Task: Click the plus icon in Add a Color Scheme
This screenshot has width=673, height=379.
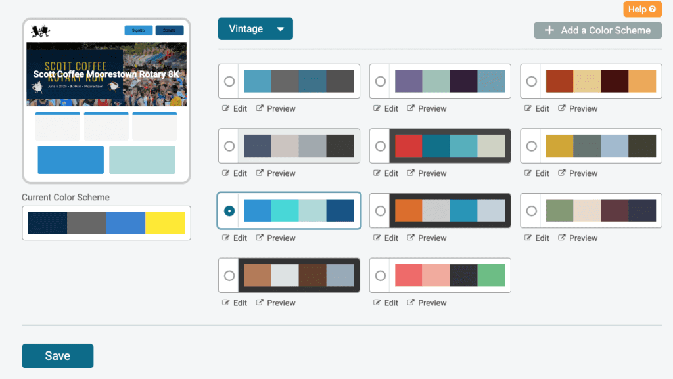Action: (549, 30)
